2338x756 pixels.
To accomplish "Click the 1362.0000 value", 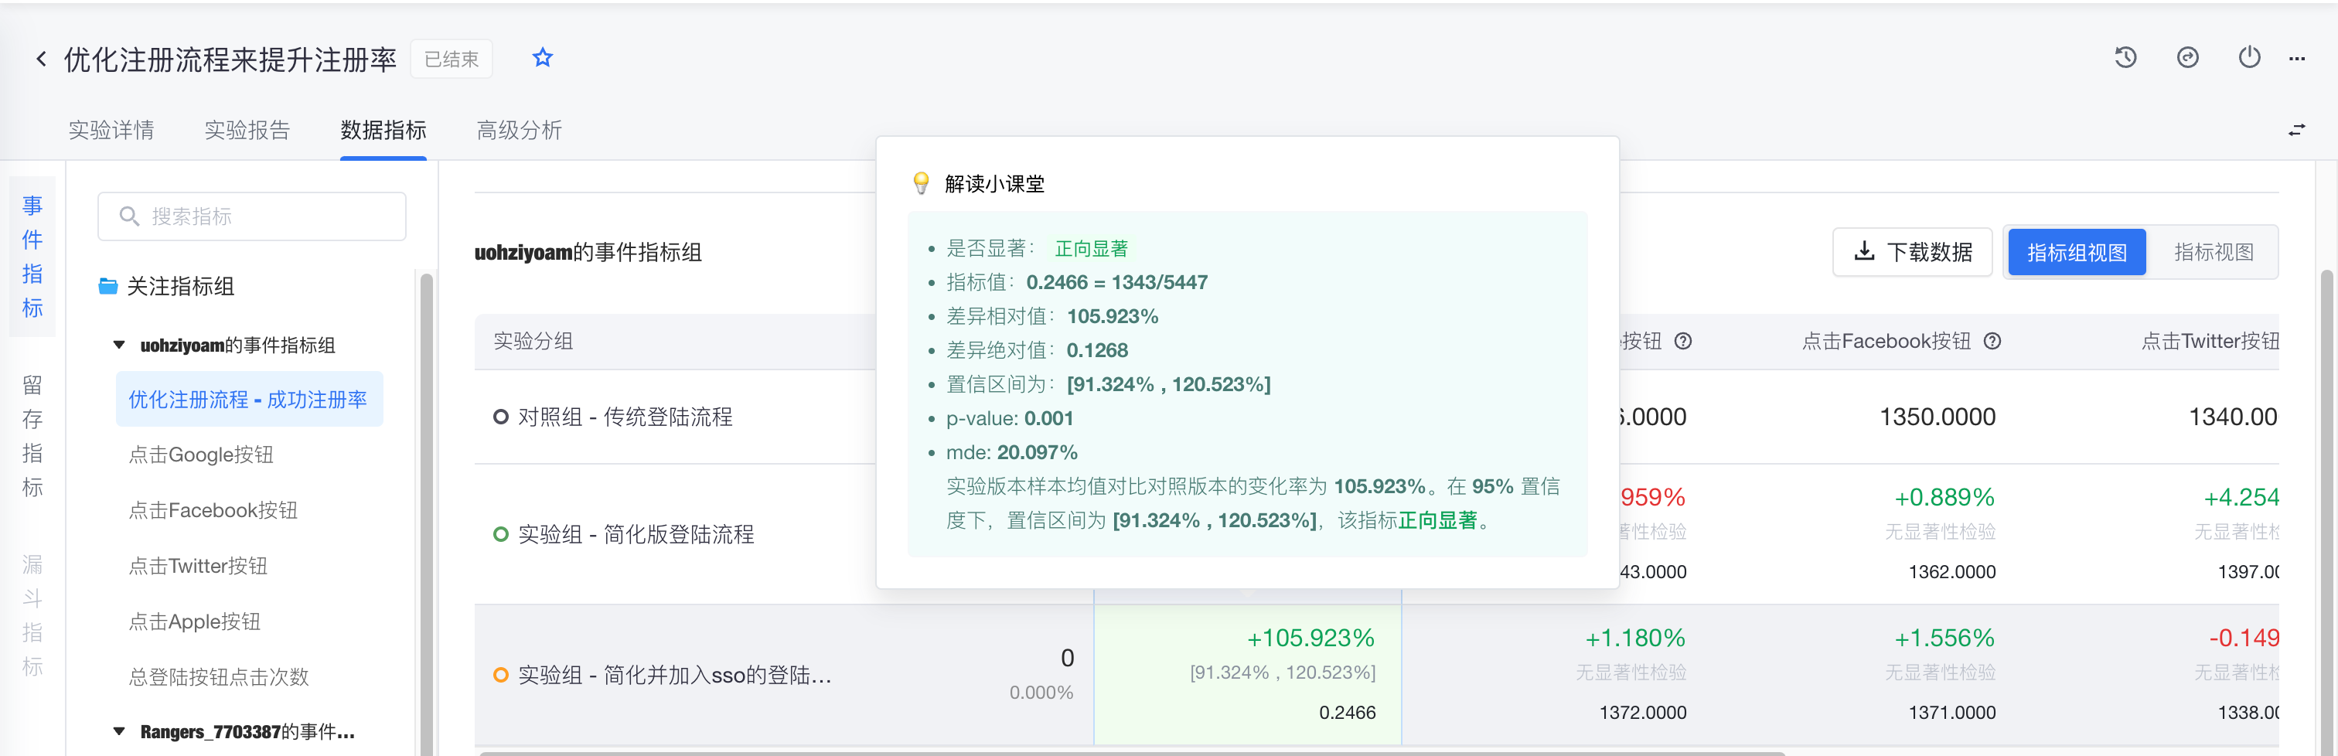I will [1951, 573].
